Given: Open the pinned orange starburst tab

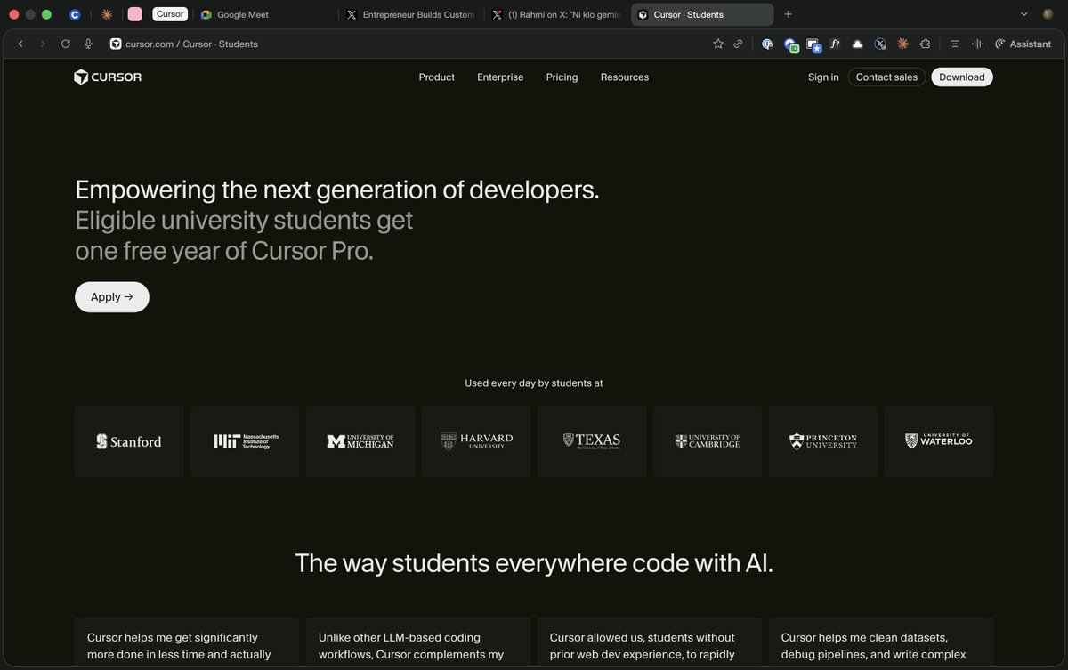Looking at the screenshot, I should click(x=107, y=14).
